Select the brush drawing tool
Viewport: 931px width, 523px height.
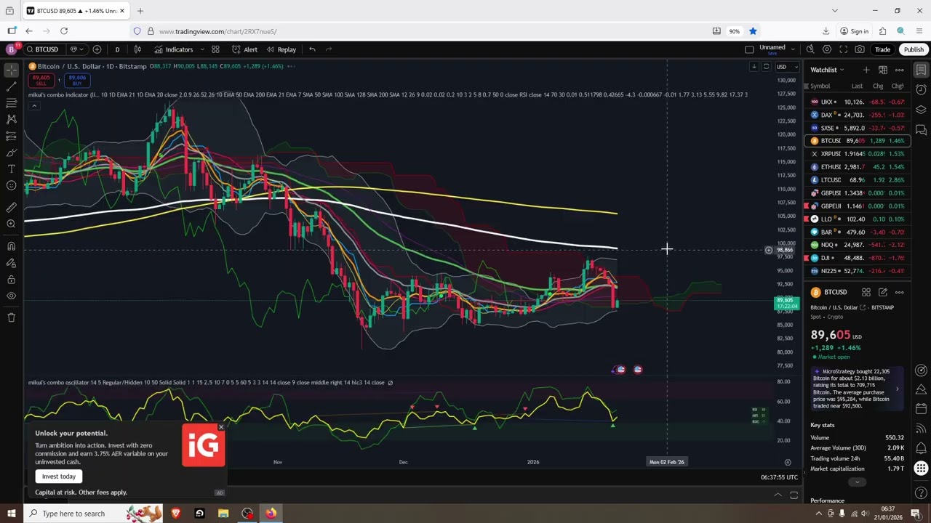tap(11, 153)
